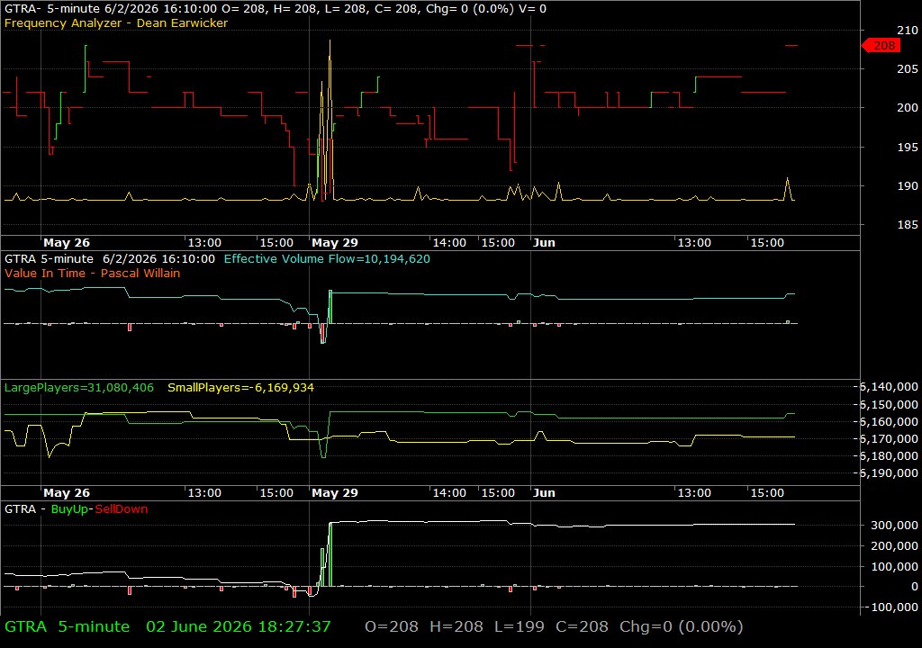Click the 'L=199' status bar value
922x648 pixels.
coord(520,626)
